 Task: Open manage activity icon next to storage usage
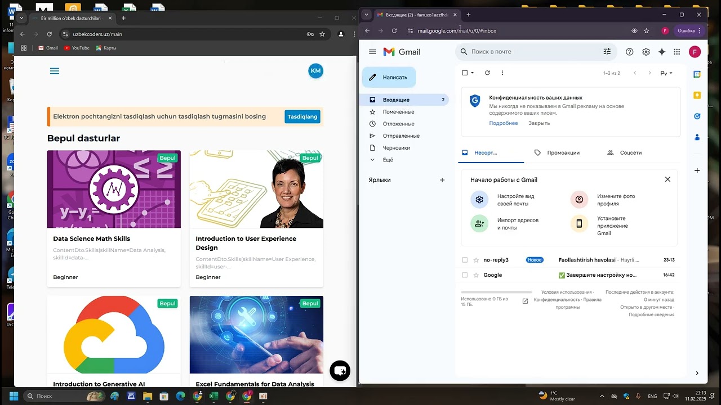pos(525,301)
